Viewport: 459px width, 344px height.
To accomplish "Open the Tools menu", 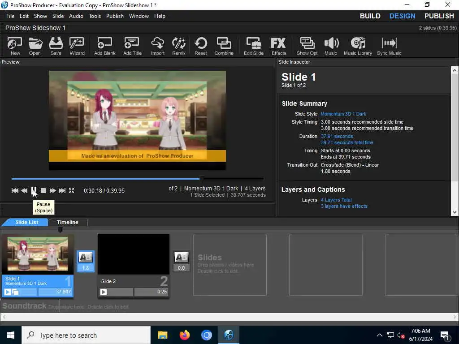I will coord(95,16).
